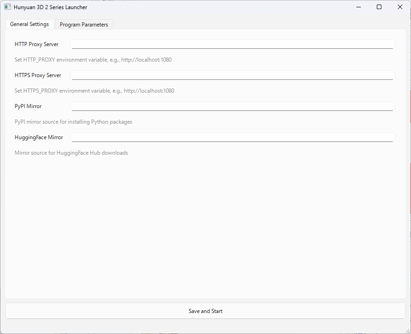Click the HTTP Proxy Server label

coord(36,44)
